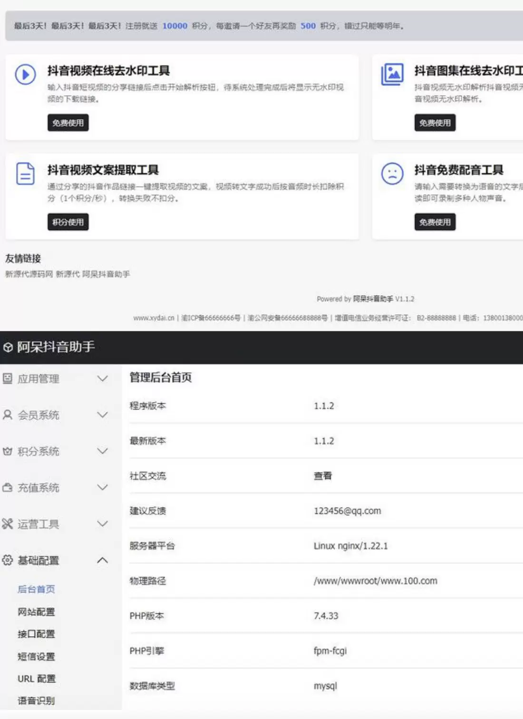
Task: Open 积分系统 in the sidebar
Action: [x=39, y=451]
